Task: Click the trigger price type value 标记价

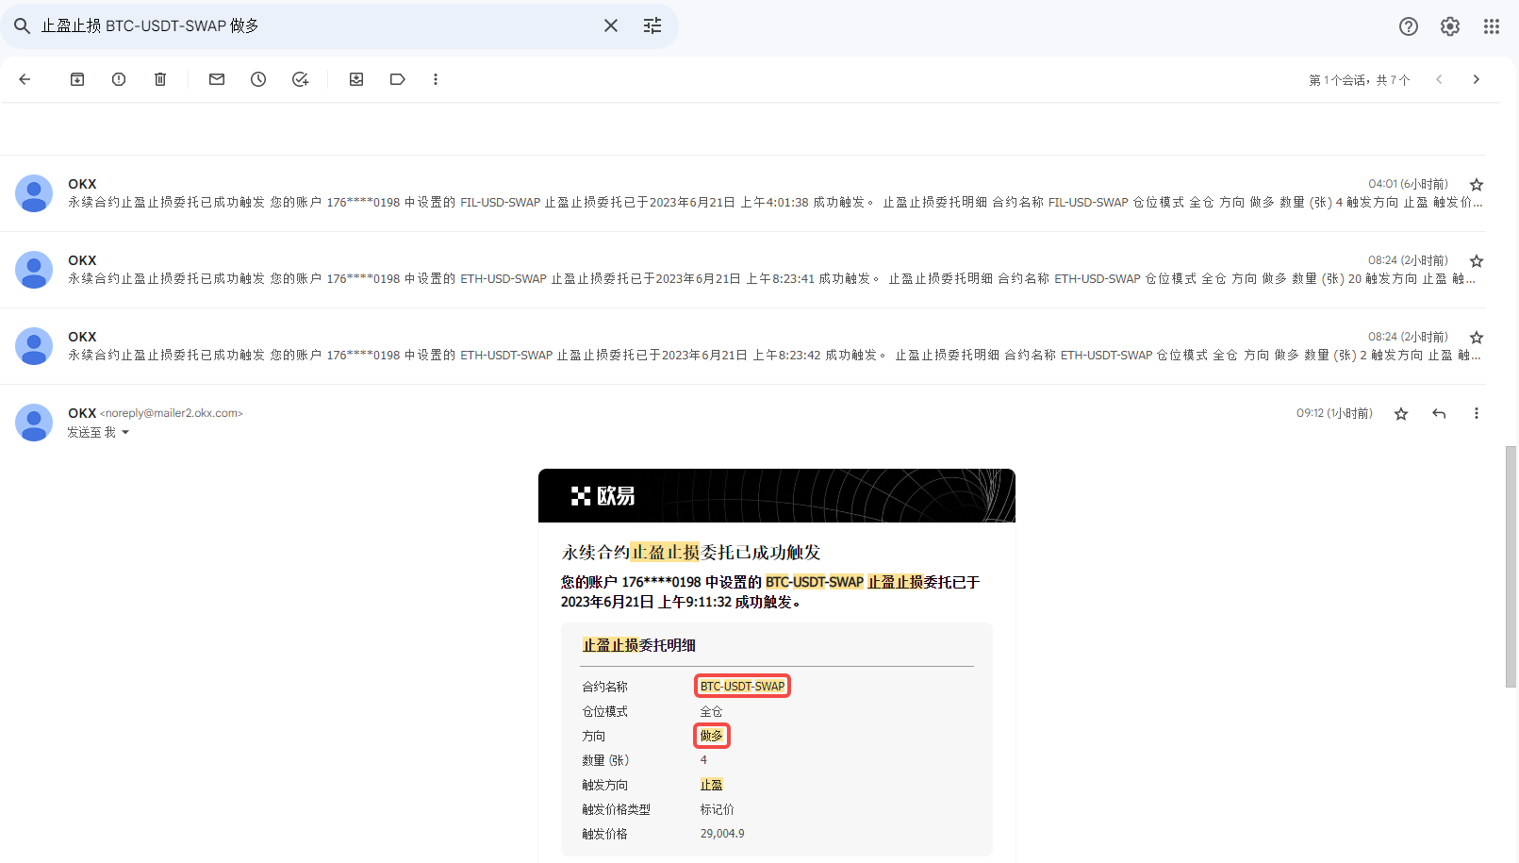Action: point(717,809)
